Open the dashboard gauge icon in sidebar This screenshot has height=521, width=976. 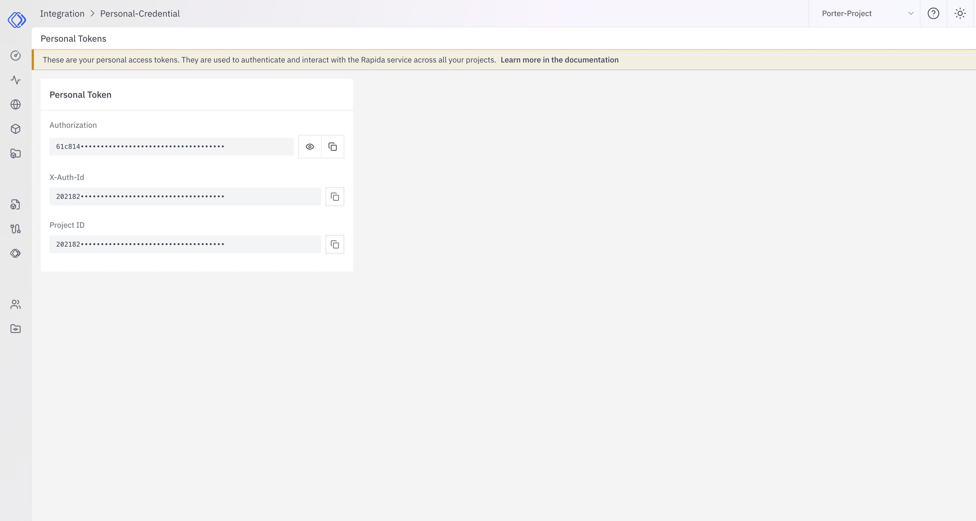click(x=16, y=56)
